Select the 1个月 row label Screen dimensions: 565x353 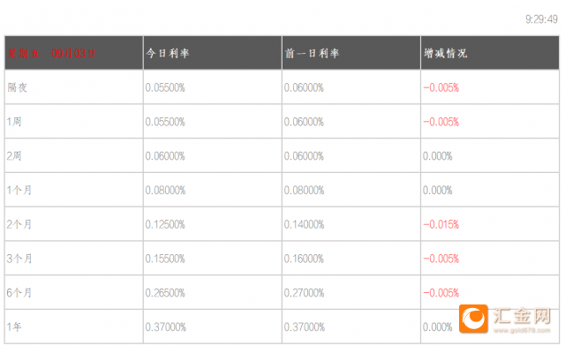19,190
